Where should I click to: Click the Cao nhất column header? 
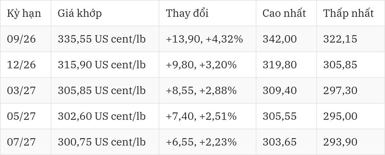click(286, 13)
